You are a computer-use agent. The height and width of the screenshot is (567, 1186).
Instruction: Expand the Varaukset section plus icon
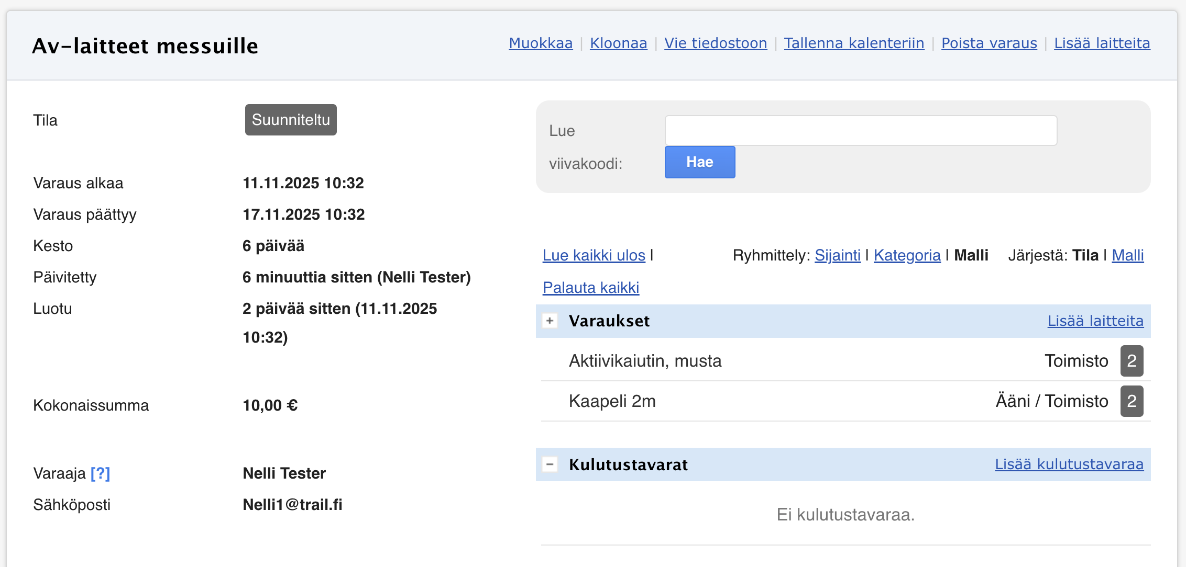[550, 321]
